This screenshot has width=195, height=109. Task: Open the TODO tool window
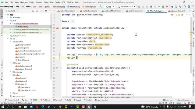(x=34, y=100)
